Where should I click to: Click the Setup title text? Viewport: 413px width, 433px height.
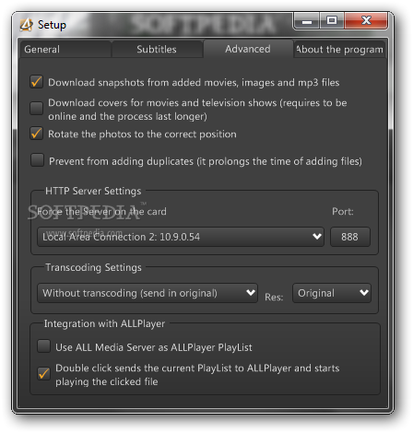[52, 25]
